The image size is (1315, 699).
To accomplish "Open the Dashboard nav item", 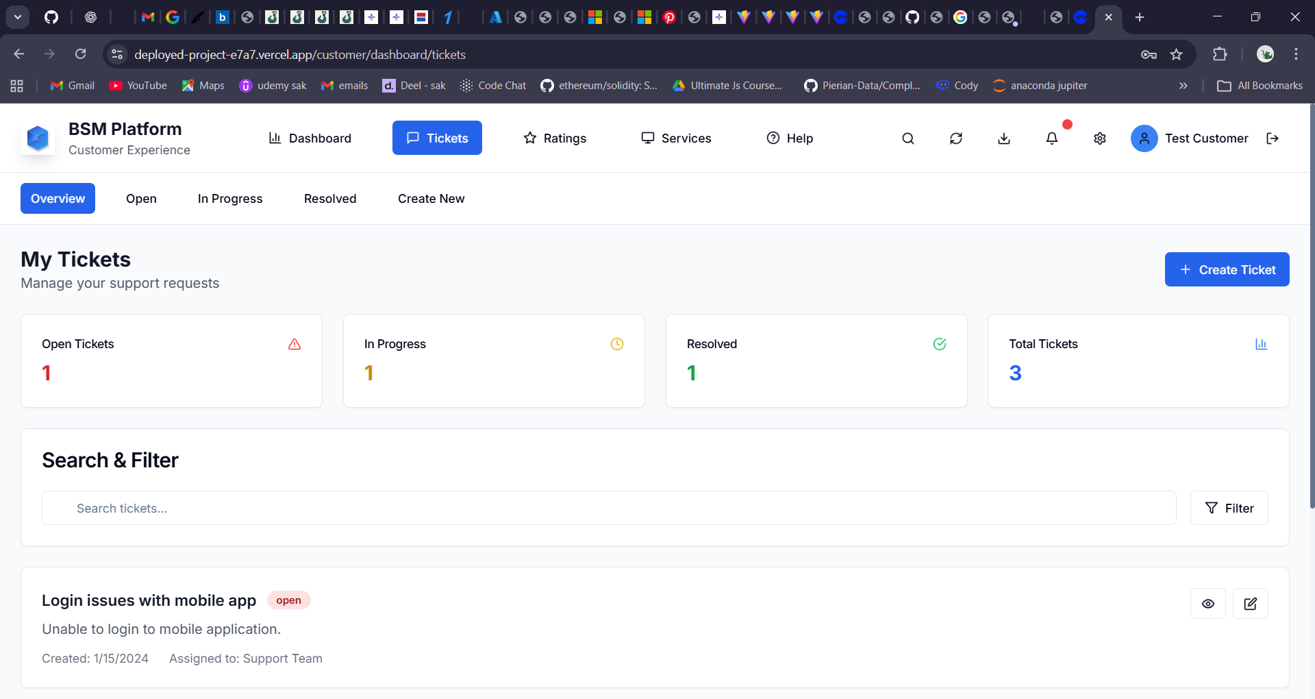I will click(310, 138).
